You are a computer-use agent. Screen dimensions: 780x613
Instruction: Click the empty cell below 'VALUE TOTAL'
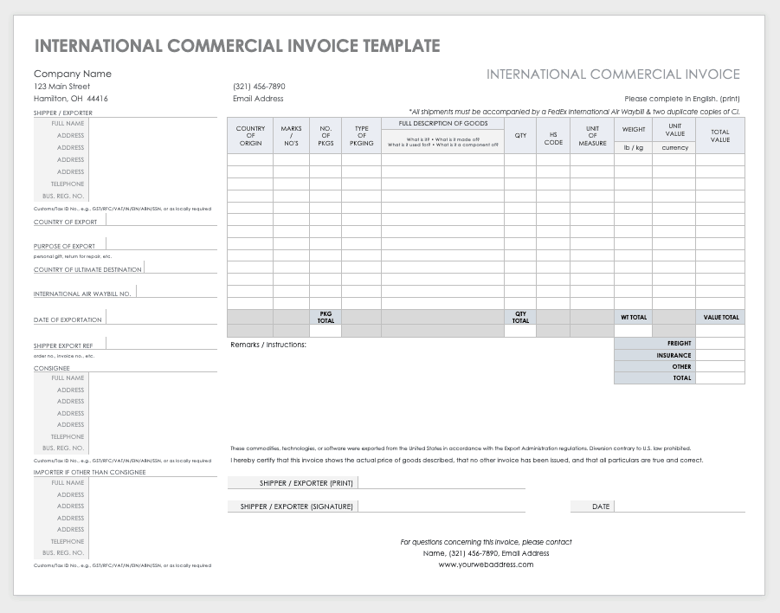[719, 331]
